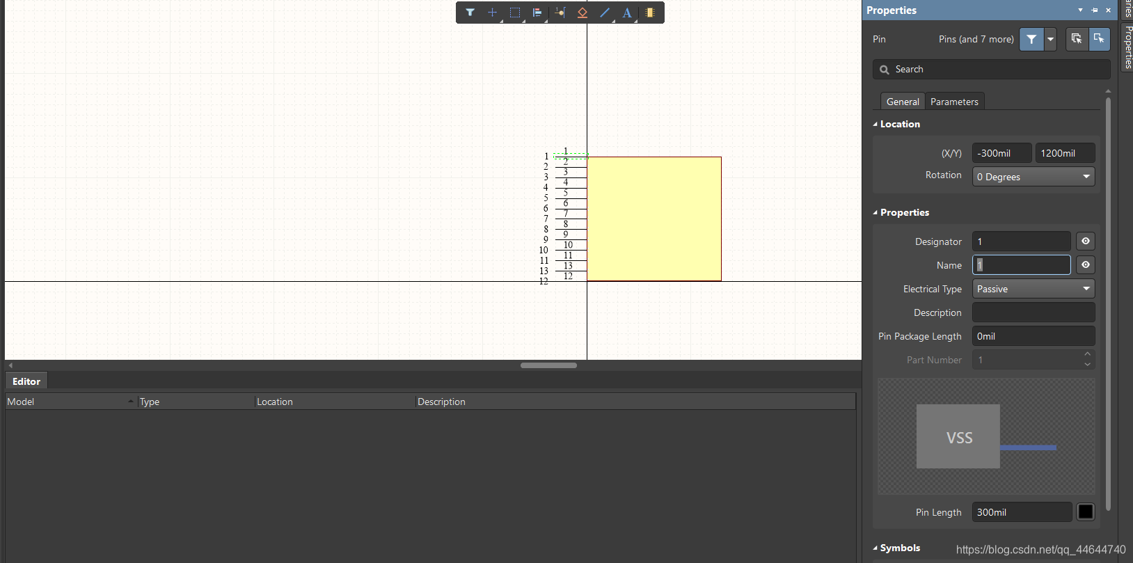Open the Rotation dropdown
The width and height of the screenshot is (1133, 563).
pyautogui.click(x=1033, y=177)
